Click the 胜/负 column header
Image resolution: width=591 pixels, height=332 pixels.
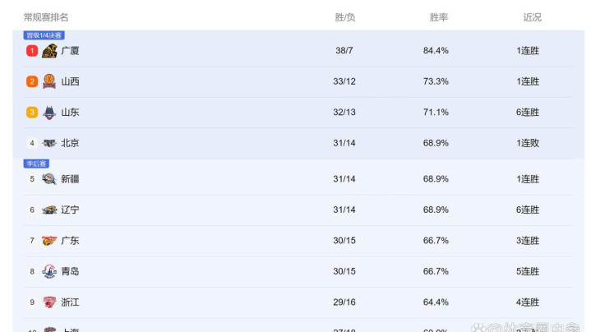345,17
